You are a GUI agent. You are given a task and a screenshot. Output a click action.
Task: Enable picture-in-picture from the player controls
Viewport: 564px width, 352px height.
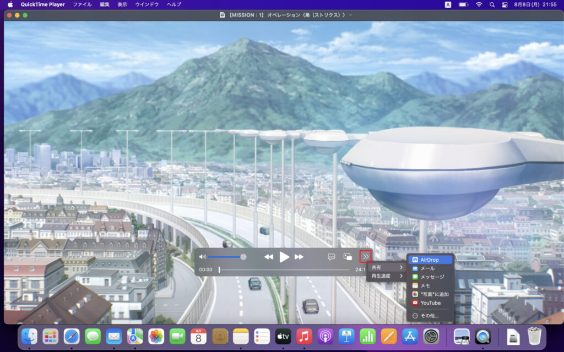coord(348,257)
